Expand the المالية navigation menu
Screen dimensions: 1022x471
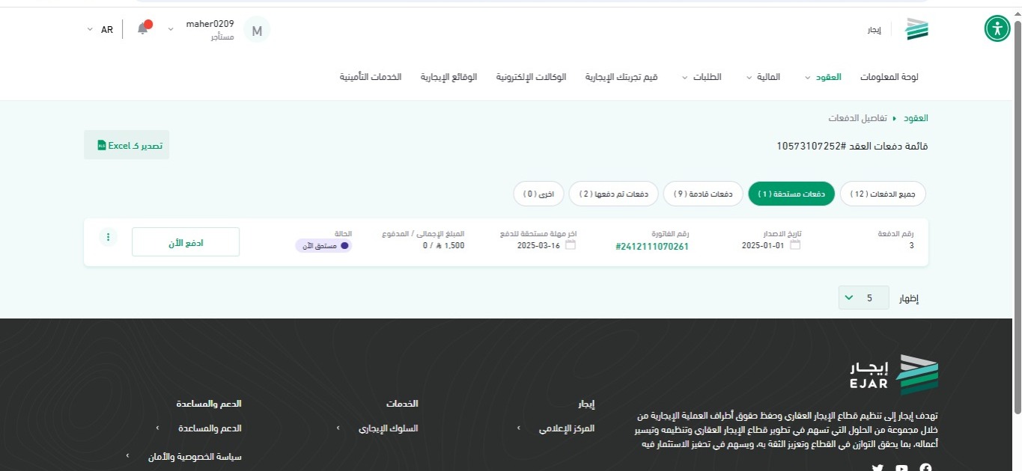tap(763, 77)
